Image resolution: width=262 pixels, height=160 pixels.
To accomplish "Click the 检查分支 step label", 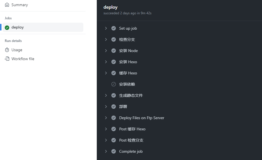I will click(x=127, y=39).
